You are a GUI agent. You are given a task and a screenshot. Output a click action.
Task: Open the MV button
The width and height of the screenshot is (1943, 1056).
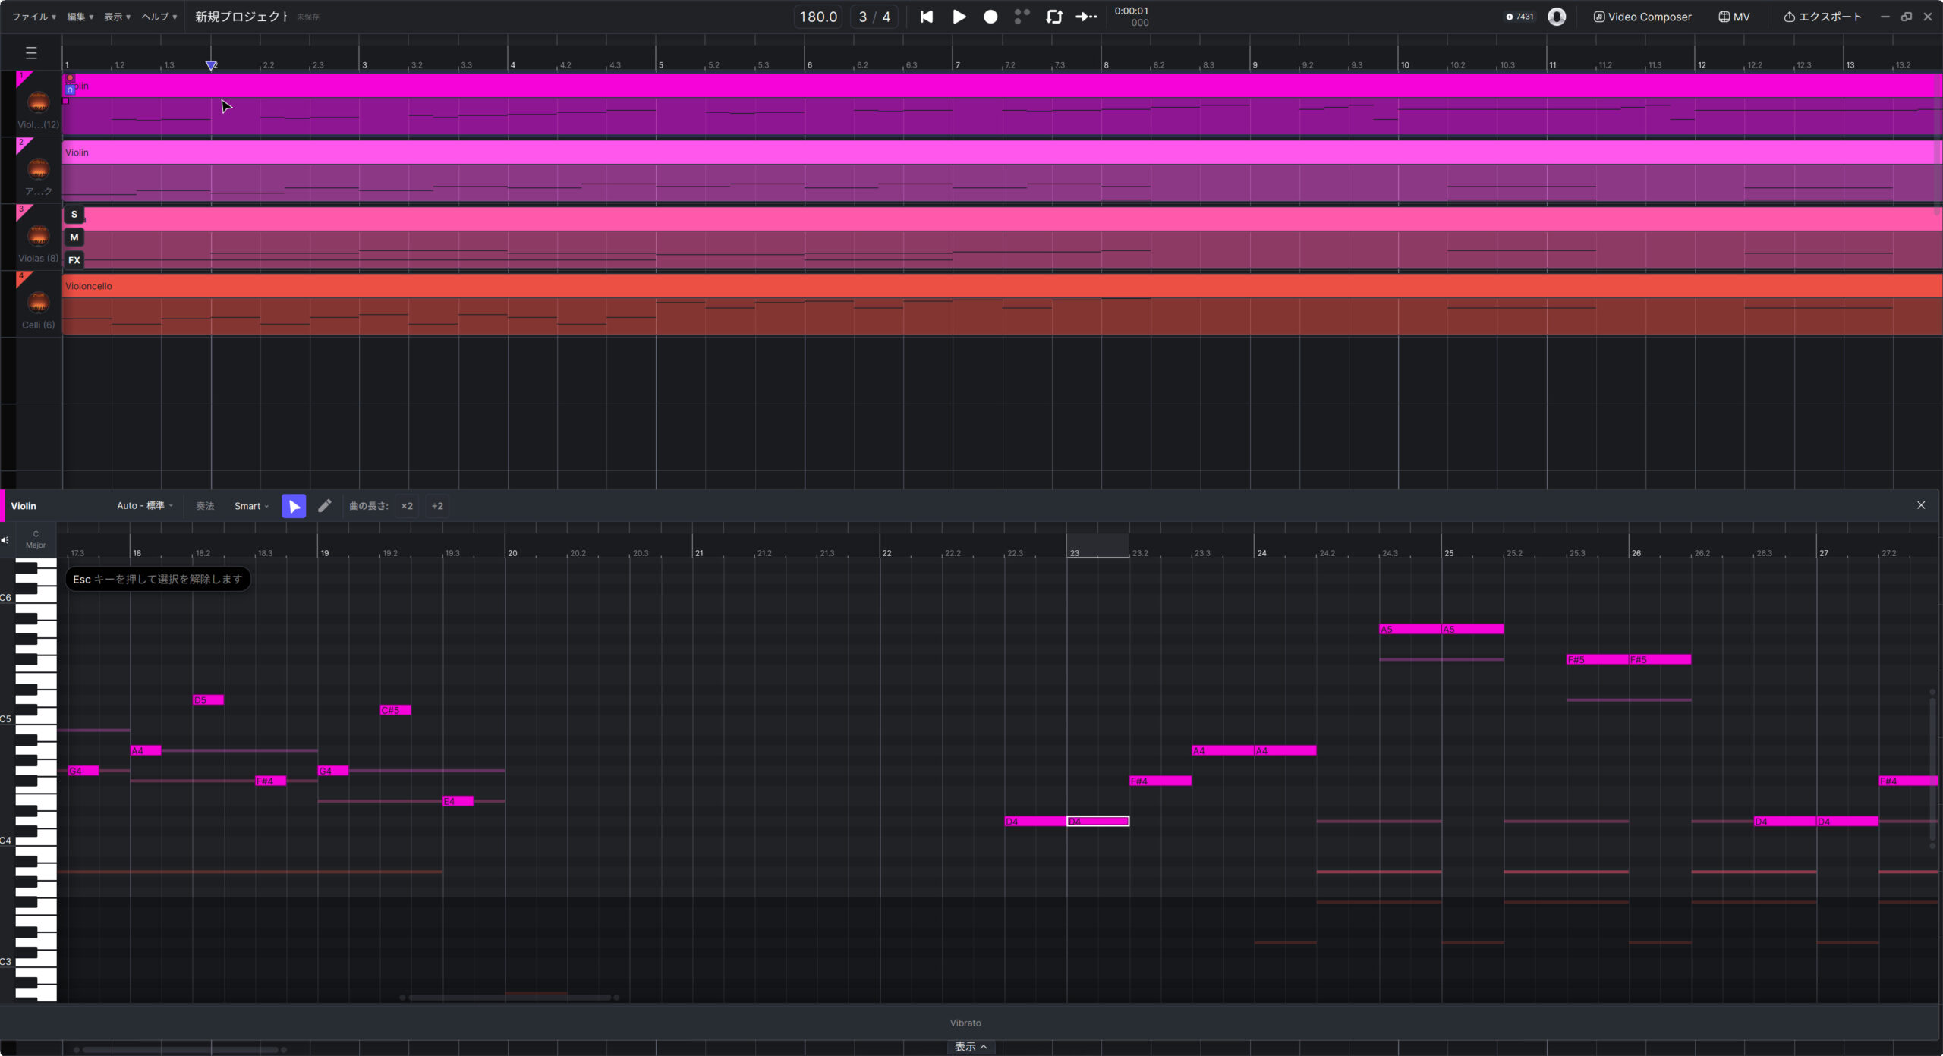click(x=1734, y=17)
